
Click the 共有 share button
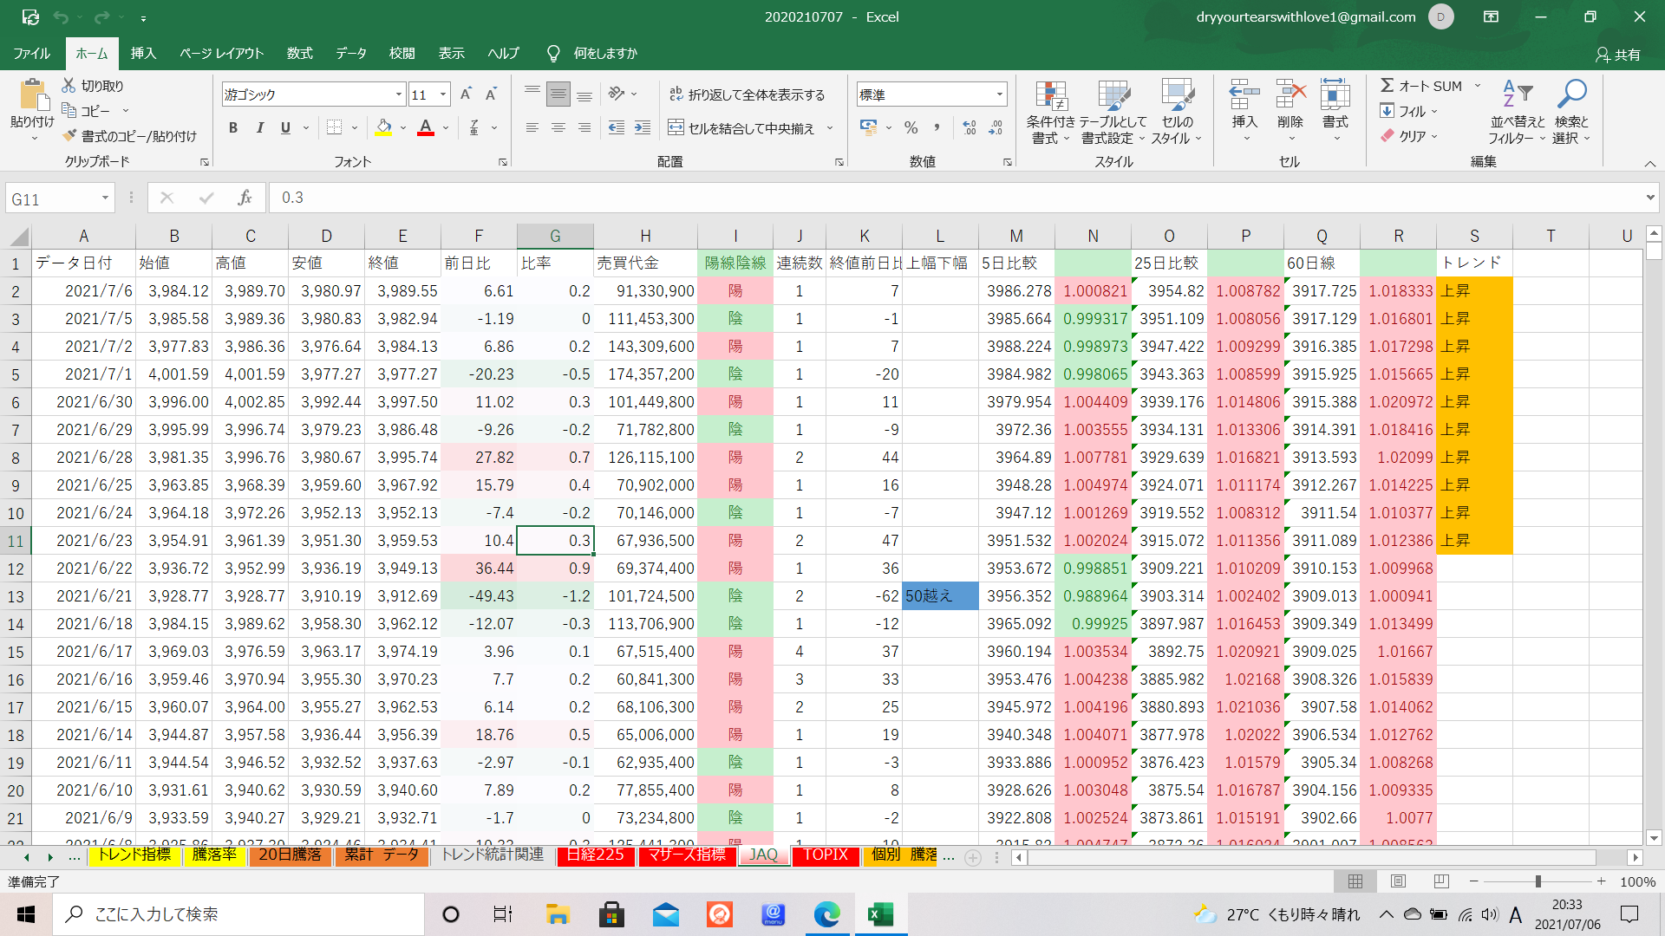(x=1618, y=54)
